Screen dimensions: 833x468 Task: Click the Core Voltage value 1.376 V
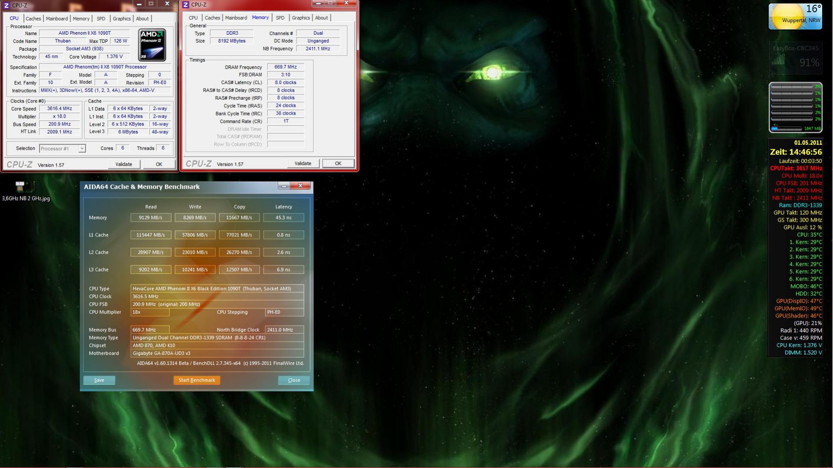114,56
